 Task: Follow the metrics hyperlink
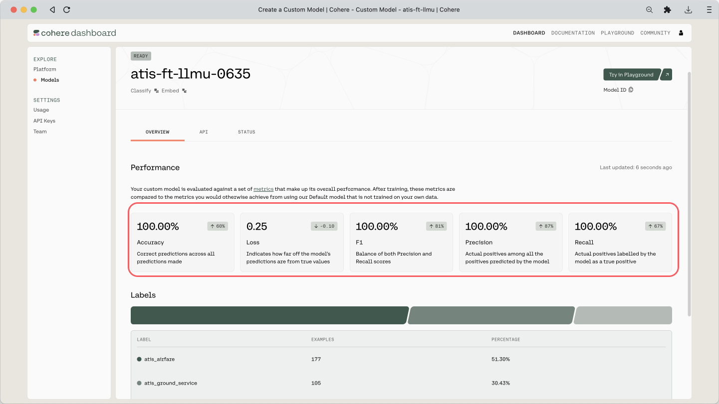(x=263, y=189)
